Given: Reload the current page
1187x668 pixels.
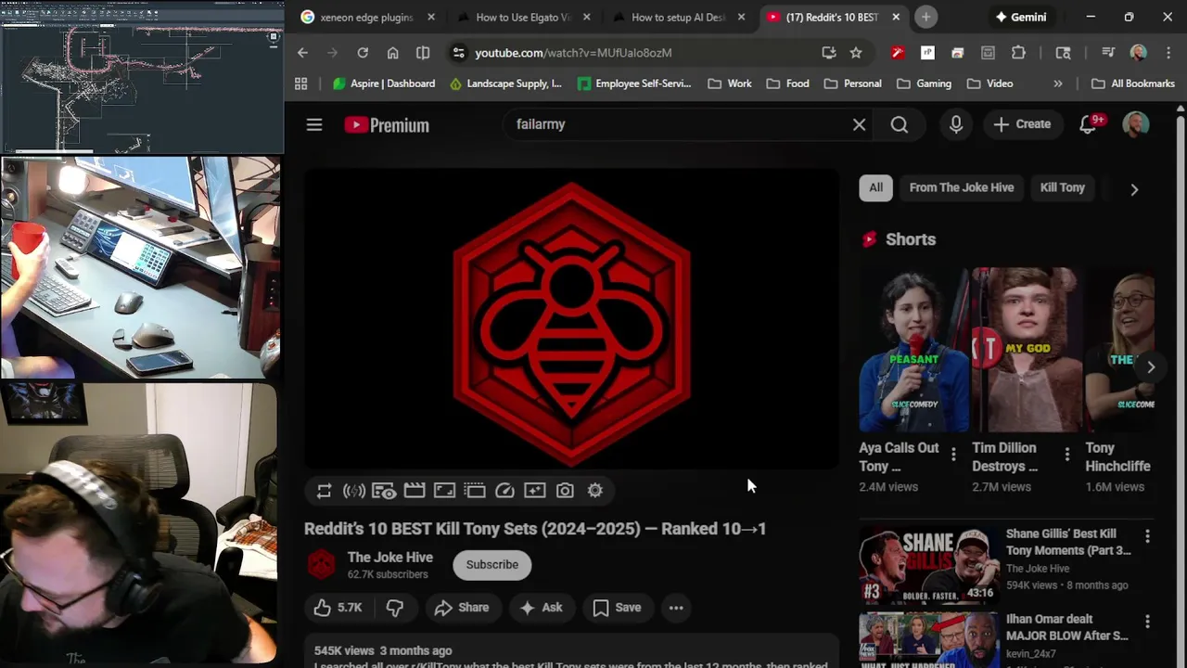Looking at the screenshot, I should point(363,53).
